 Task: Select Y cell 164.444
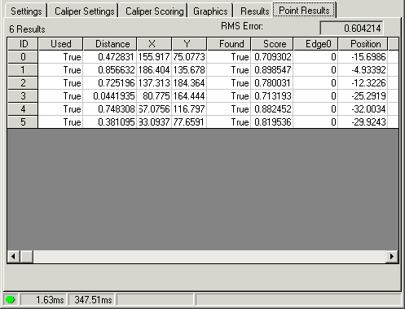189,96
